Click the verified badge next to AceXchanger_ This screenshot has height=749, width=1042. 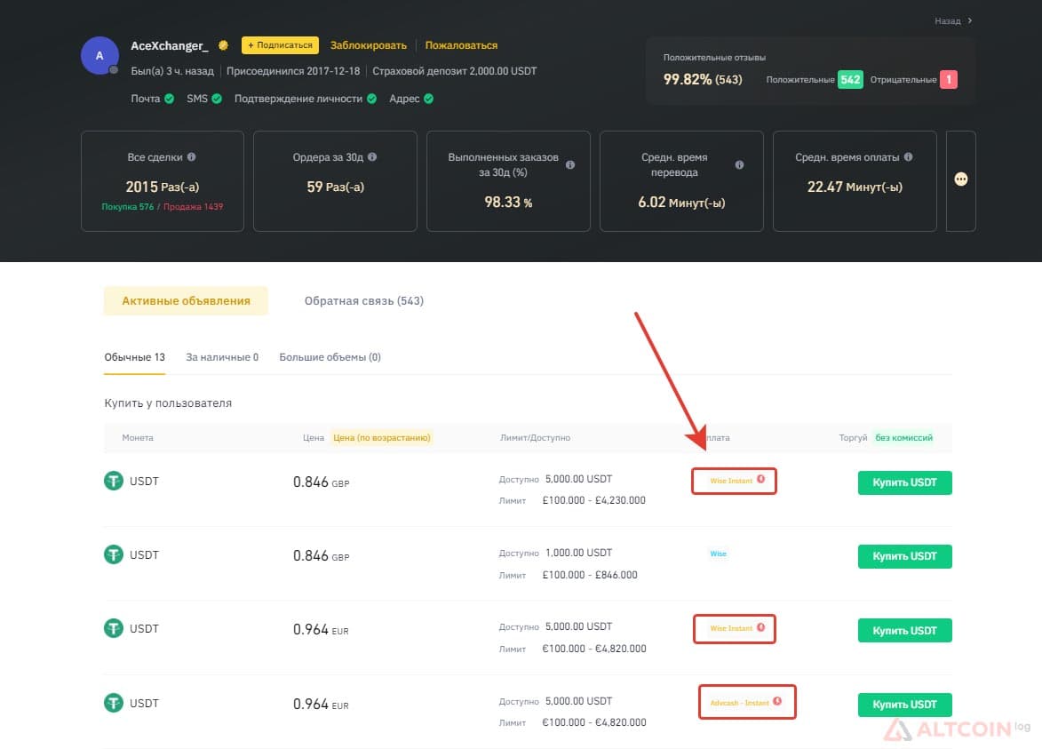(223, 45)
